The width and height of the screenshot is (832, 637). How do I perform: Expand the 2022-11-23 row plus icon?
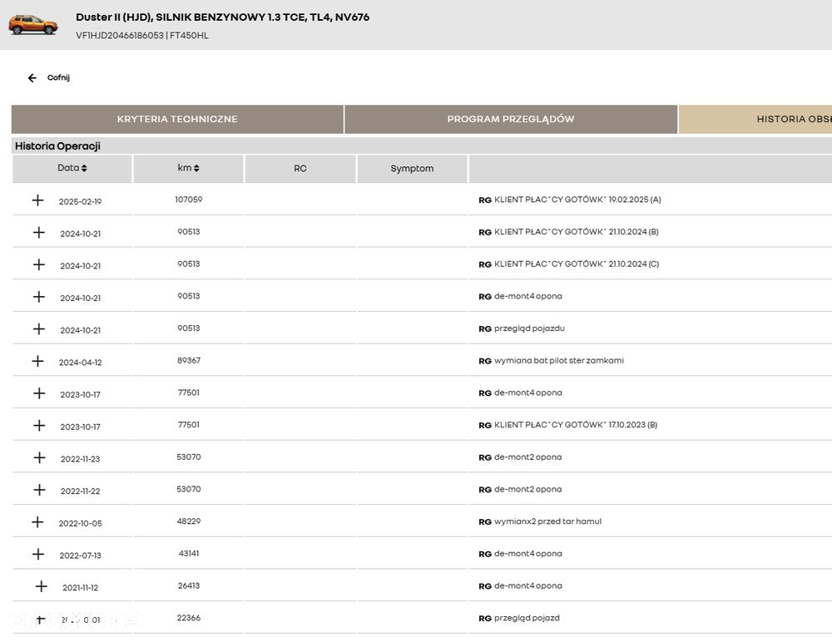click(x=38, y=458)
